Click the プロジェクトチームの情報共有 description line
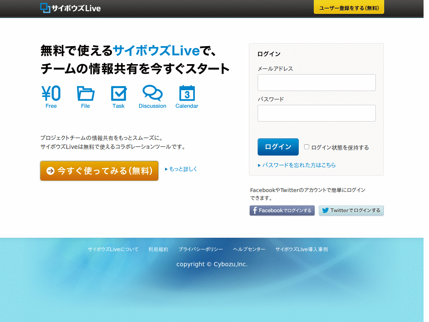The width and height of the screenshot is (429, 322). click(102, 138)
